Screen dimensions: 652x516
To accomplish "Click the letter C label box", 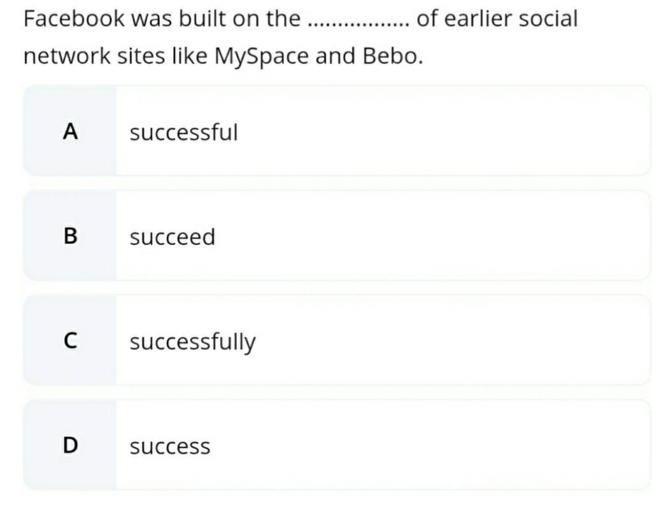I will (x=70, y=340).
